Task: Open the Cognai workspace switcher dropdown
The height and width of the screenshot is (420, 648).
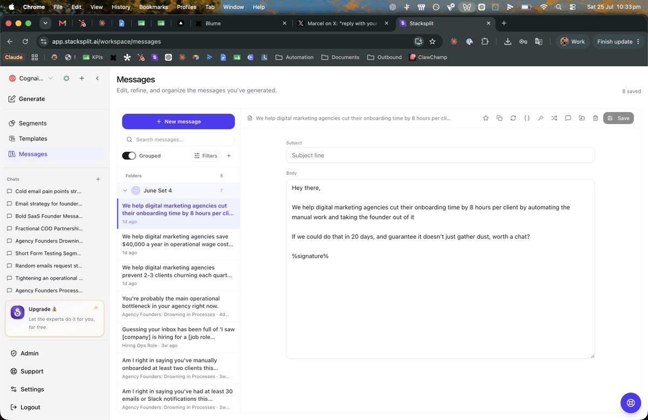Action: pyautogui.click(x=32, y=78)
